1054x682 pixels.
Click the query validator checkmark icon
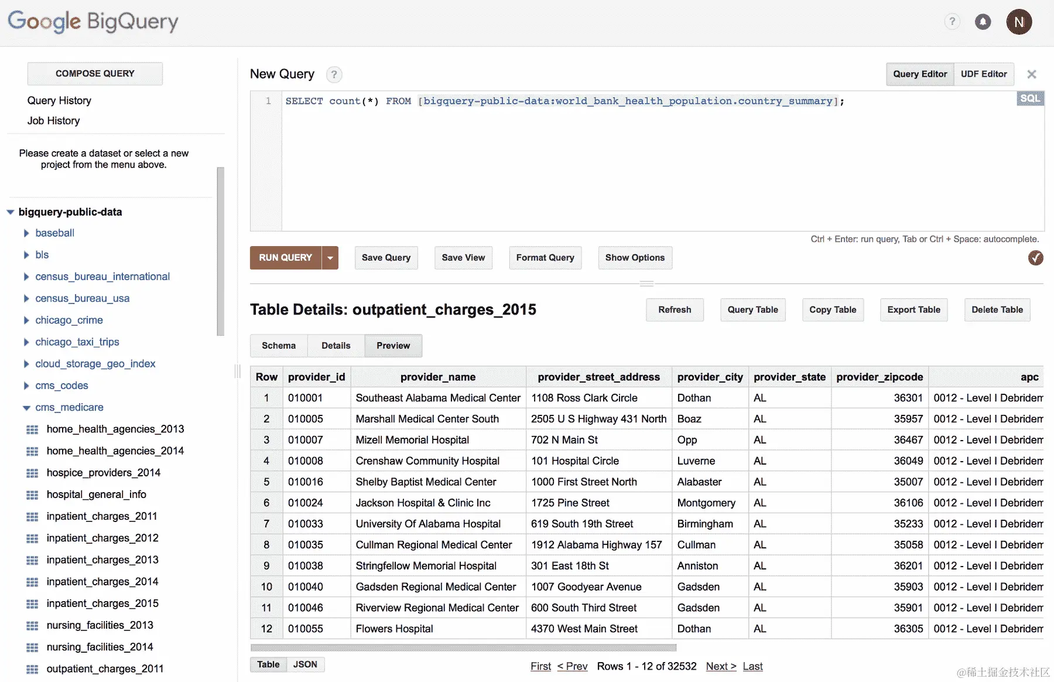(x=1035, y=258)
